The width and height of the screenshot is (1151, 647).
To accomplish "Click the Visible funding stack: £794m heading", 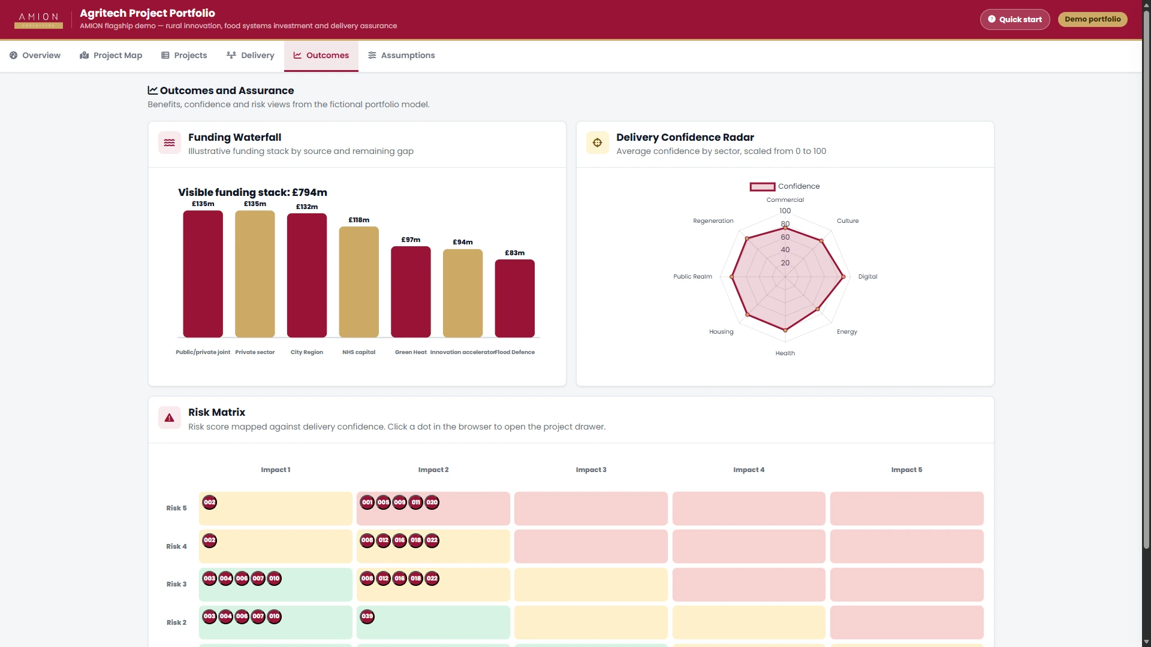I will pos(252,192).
